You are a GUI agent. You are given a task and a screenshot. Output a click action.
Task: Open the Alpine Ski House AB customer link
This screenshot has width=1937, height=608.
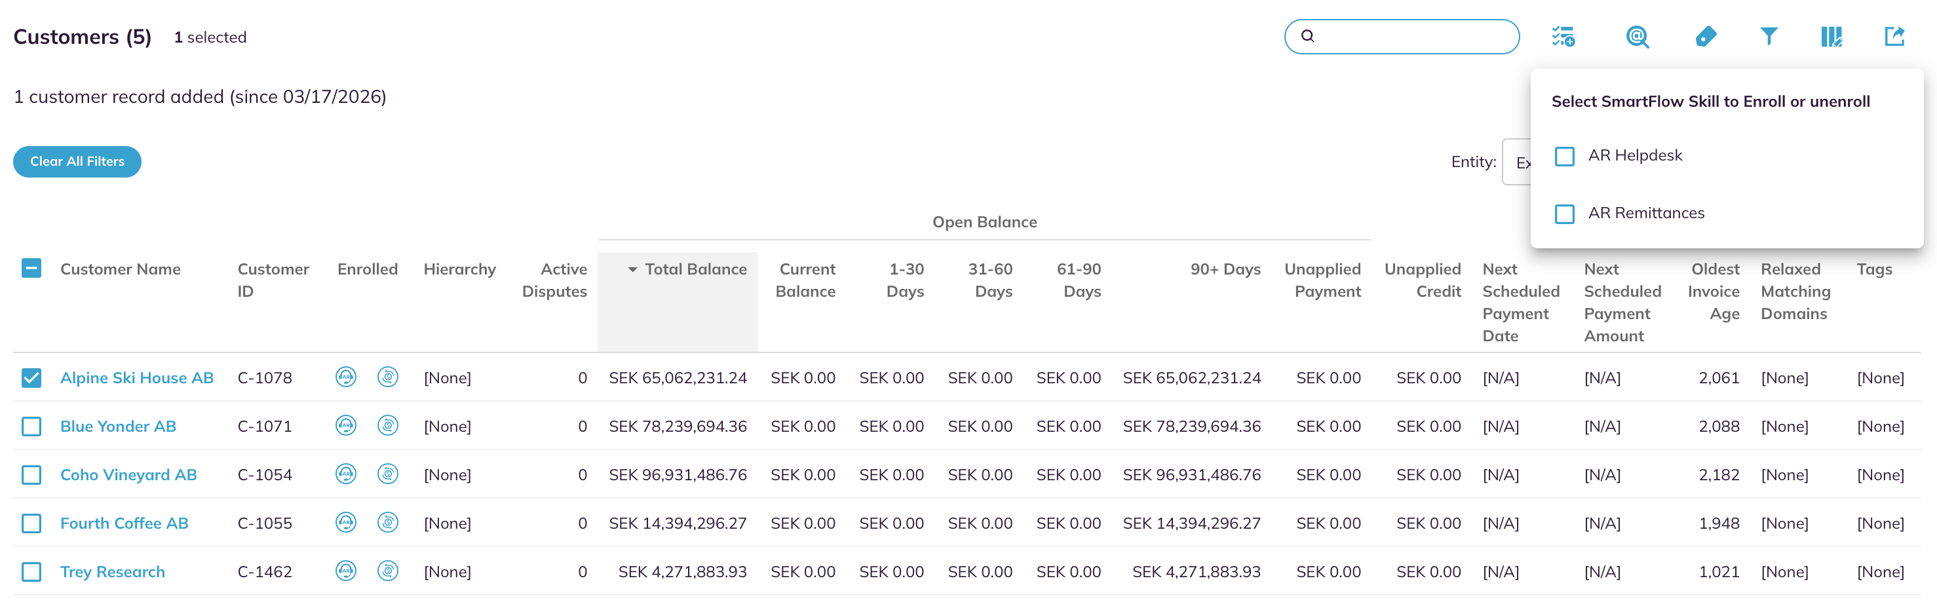tap(137, 377)
